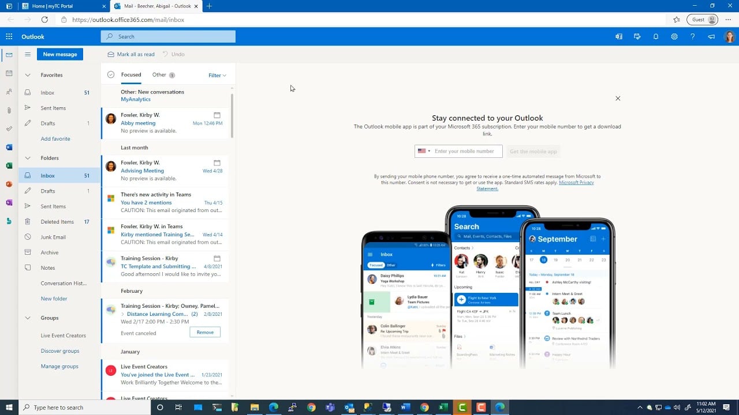
Task: Click the calendar icon on Abby meeting email
Action: point(217,115)
